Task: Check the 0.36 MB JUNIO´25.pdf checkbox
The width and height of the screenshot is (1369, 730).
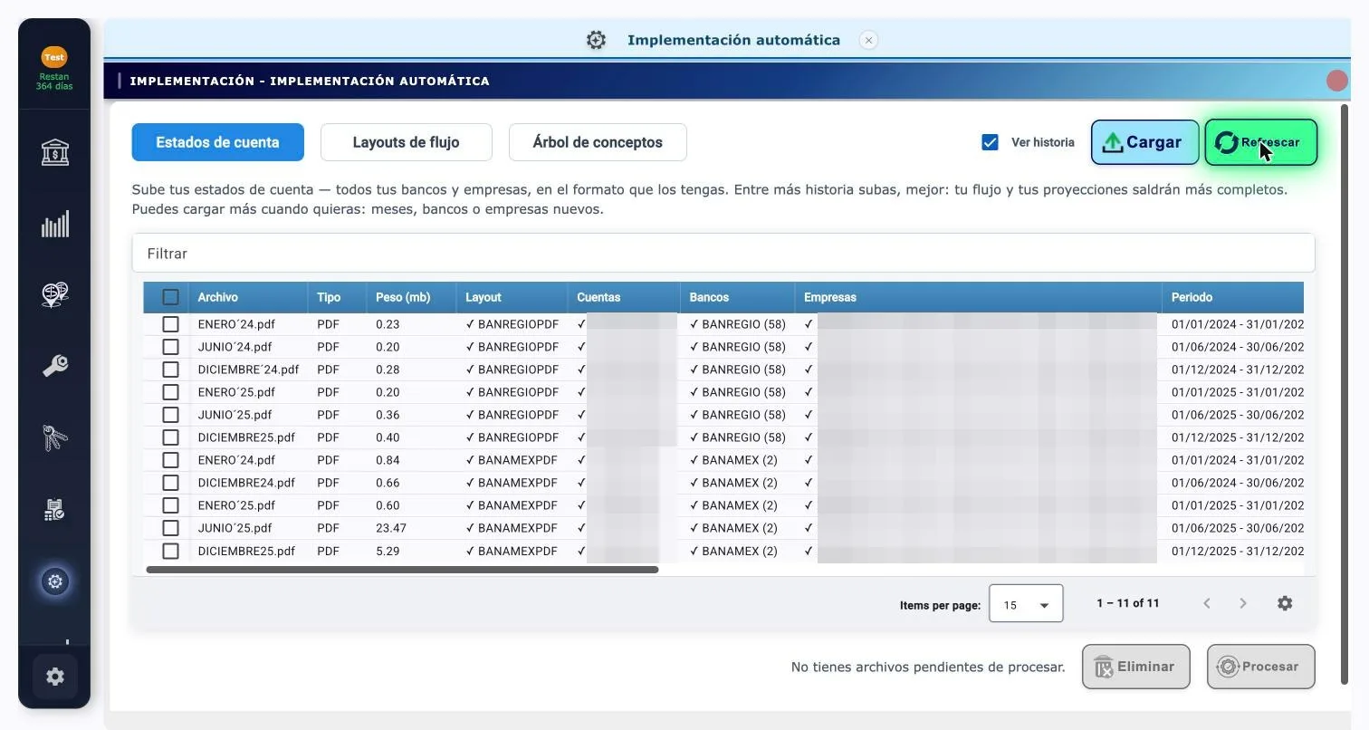Action: [x=170, y=415]
